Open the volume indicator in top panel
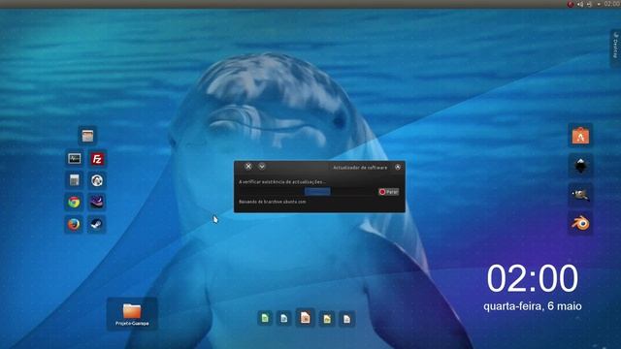The height and width of the screenshot is (349, 621). (580, 4)
